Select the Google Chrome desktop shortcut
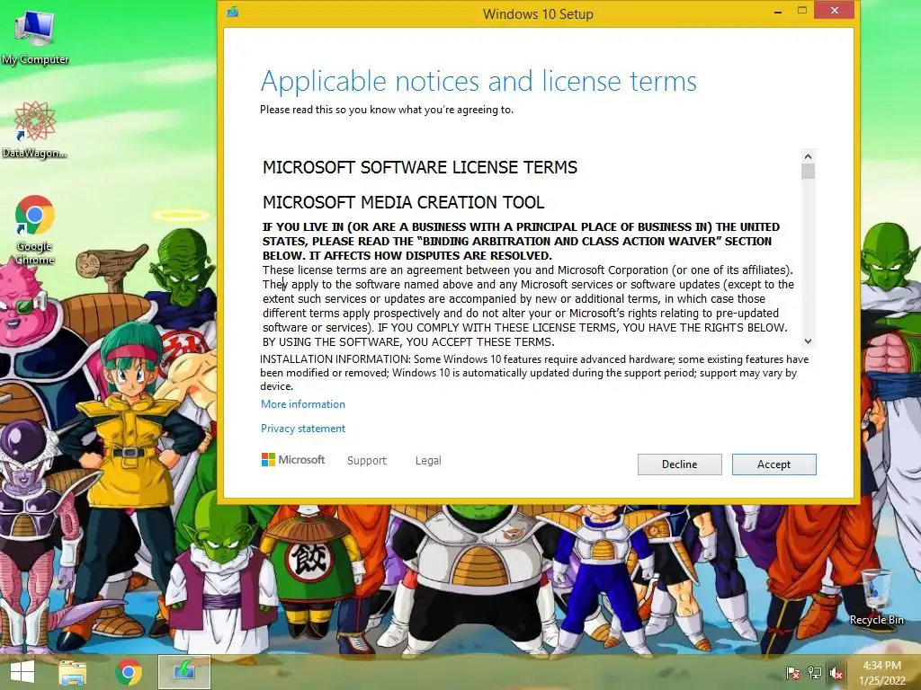 [35, 231]
